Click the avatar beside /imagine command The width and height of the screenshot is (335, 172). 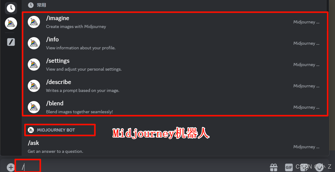[x=34, y=22]
